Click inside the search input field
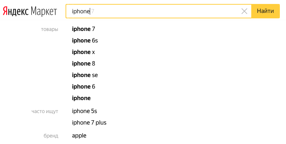The height and width of the screenshot is (144, 286). pos(163,11)
